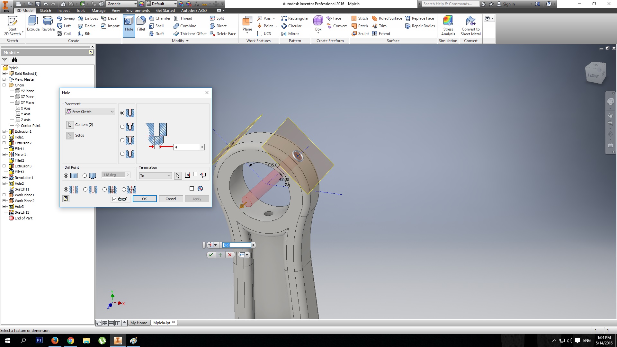
Task: Expand the Extrusion1 tree node
Action: point(4,131)
